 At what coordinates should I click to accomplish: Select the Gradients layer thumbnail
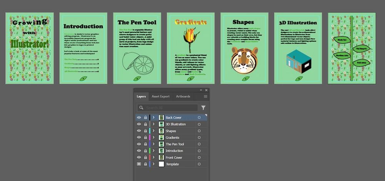161,138
